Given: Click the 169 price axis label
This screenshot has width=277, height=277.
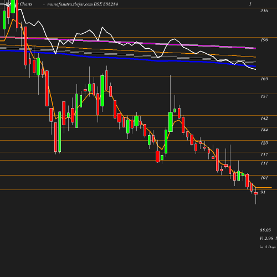Looking at the screenshot, I should (x=264, y=79).
